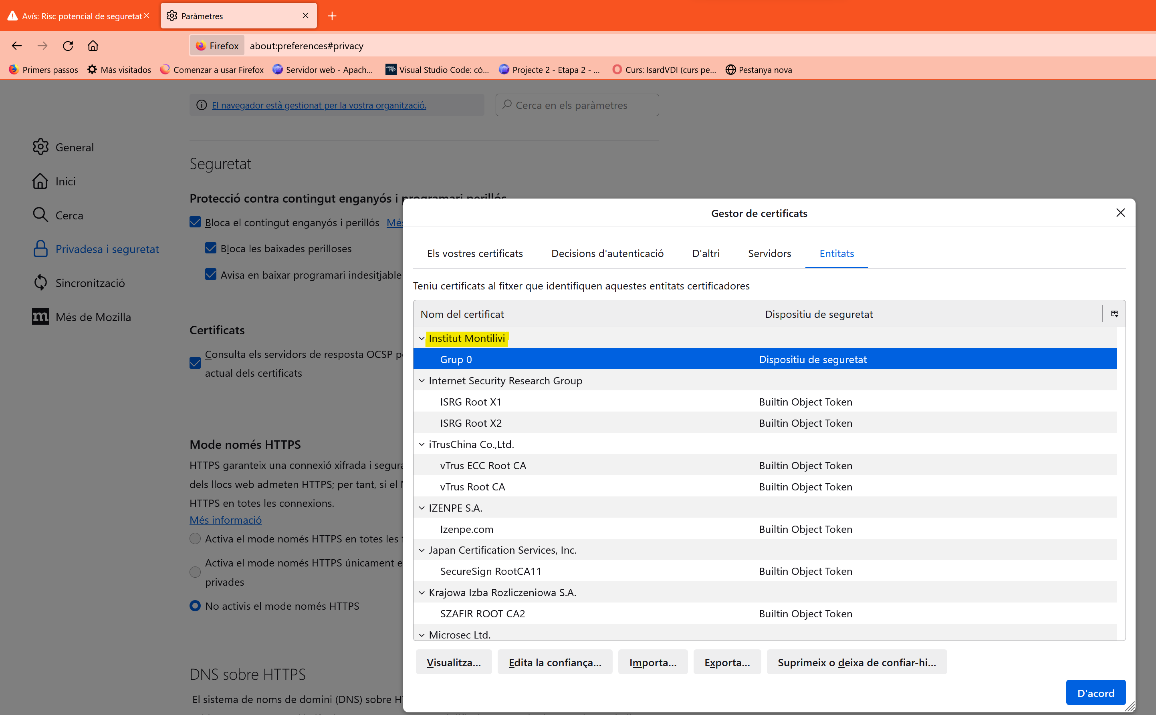Switch to the Servidors tab
Viewport: 1156px width, 715px height.
pyautogui.click(x=769, y=253)
